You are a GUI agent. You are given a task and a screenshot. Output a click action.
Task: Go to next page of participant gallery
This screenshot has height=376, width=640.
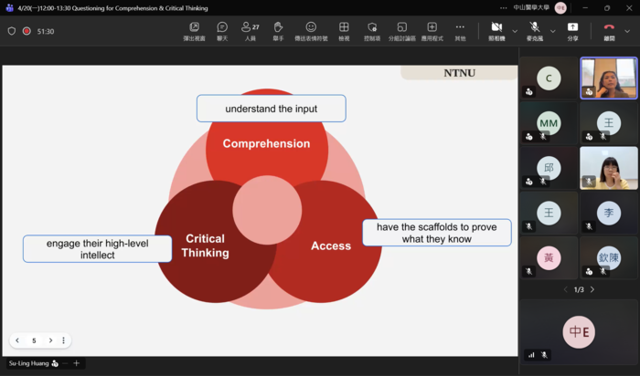click(x=592, y=289)
